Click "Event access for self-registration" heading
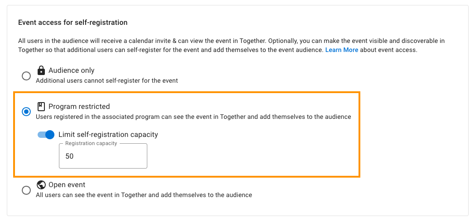Screen dimensions: 475x221 (73, 23)
